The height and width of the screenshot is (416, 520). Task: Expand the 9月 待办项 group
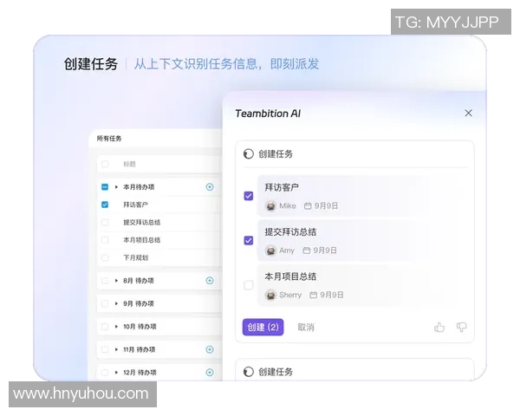pyautogui.click(x=116, y=303)
